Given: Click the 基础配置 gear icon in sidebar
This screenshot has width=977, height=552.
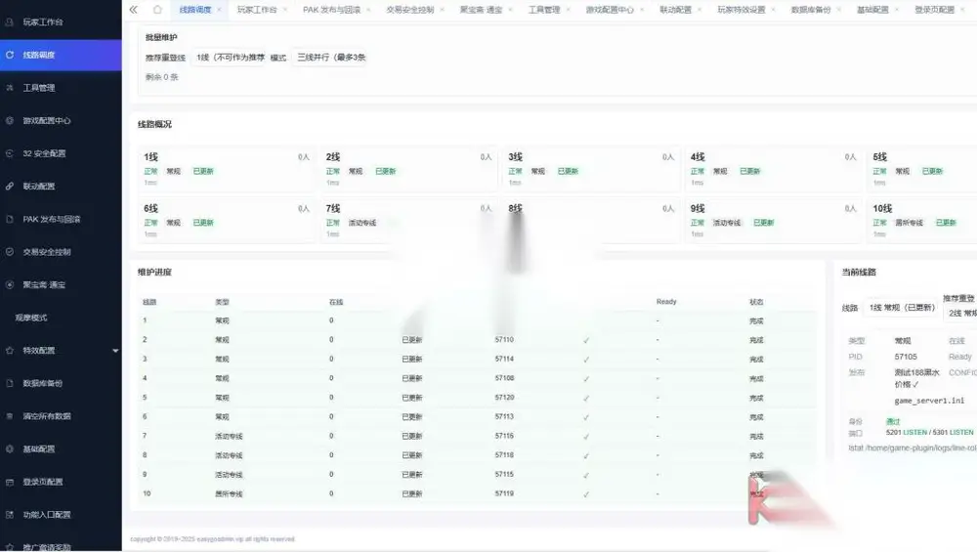Looking at the screenshot, I should click(x=10, y=448).
